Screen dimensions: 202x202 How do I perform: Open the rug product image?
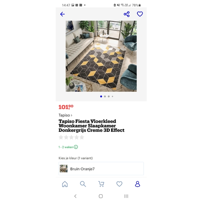(101, 56)
